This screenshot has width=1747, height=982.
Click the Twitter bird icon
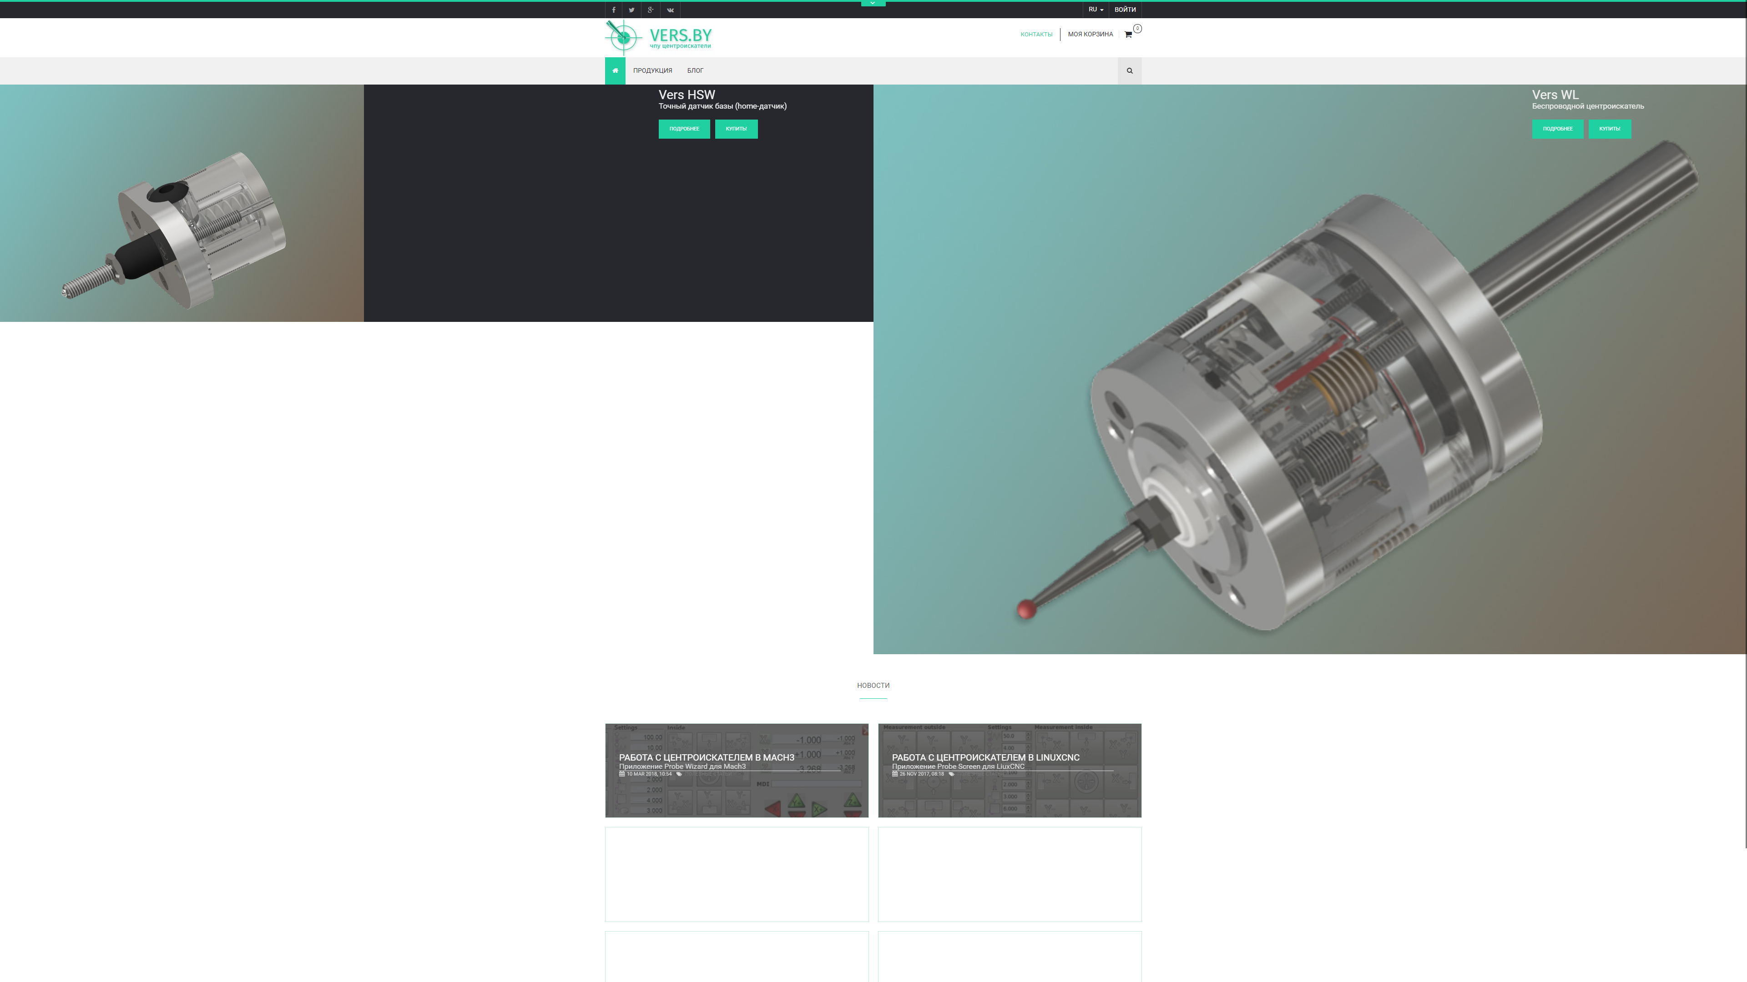[631, 10]
